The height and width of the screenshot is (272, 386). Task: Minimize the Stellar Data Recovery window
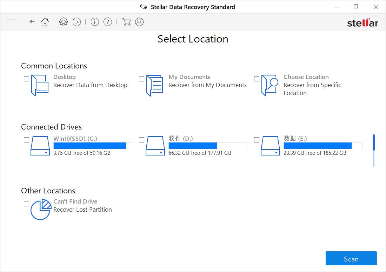pyautogui.click(x=337, y=7)
